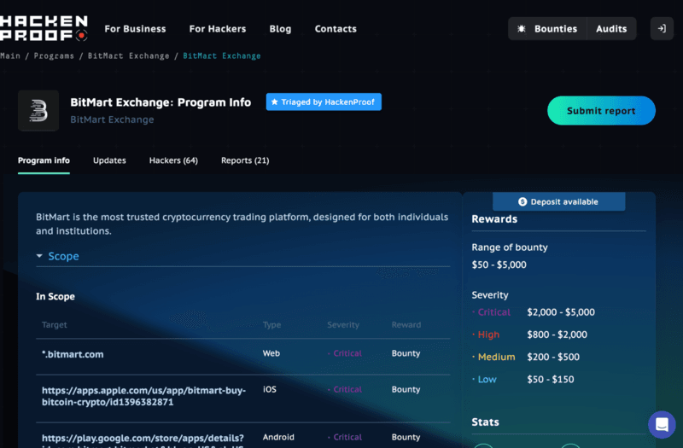
Task: Click the HackenProof logo
Action: [44, 28]
